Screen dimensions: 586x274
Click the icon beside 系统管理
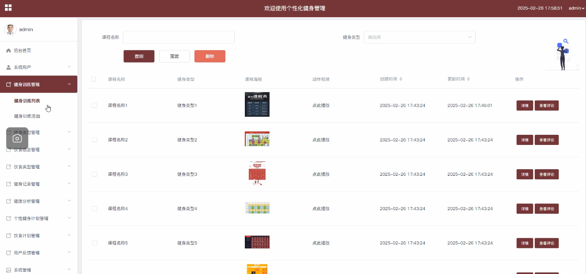point(8,270)
